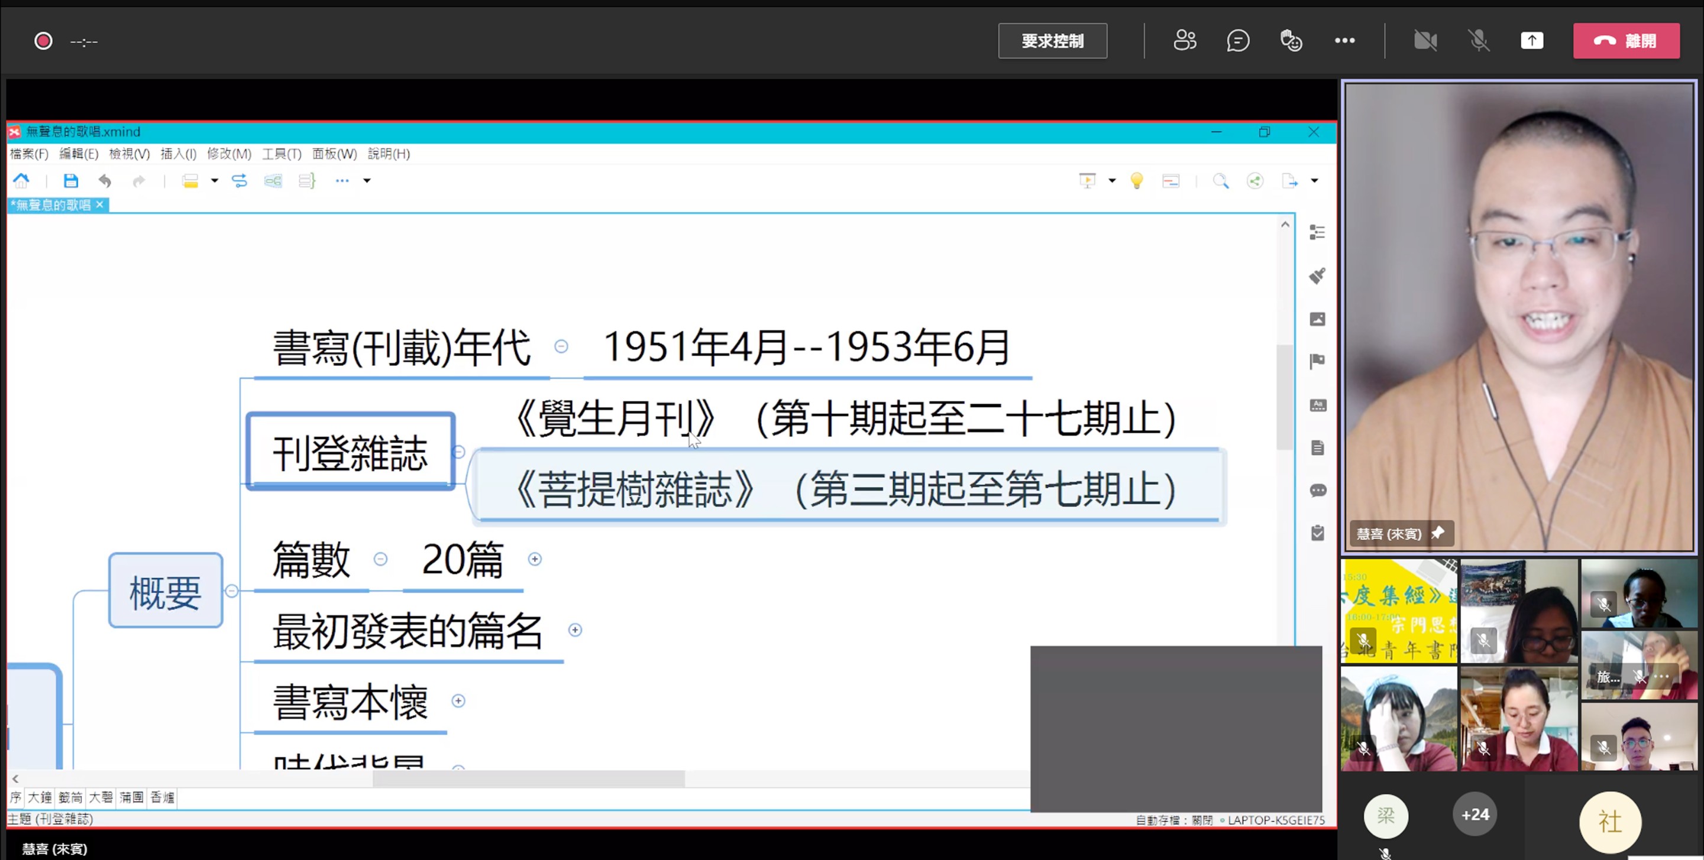Open raise hand and reactions menu
Viewport: 1704px width, 860px height.
click(1291, 40)
